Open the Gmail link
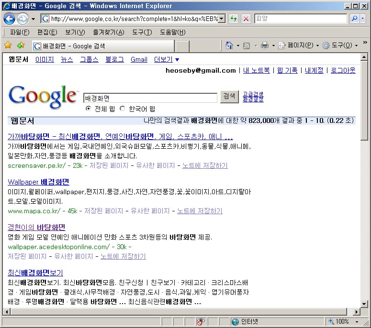 [139, 59]
